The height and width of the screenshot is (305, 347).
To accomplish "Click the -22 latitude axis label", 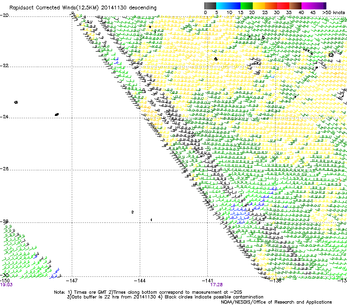I will [x=4, y=66].
